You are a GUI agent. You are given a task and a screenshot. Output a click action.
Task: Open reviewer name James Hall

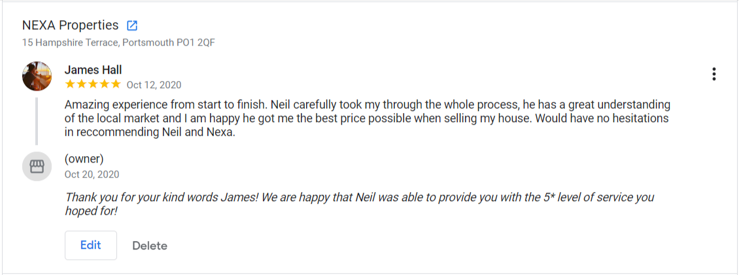point(94,70)
